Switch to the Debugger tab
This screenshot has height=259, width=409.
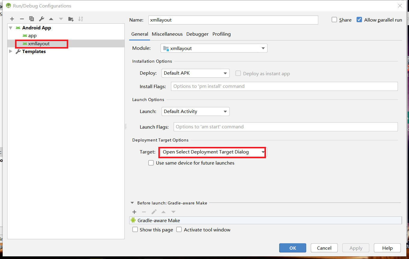pos(197,34)
